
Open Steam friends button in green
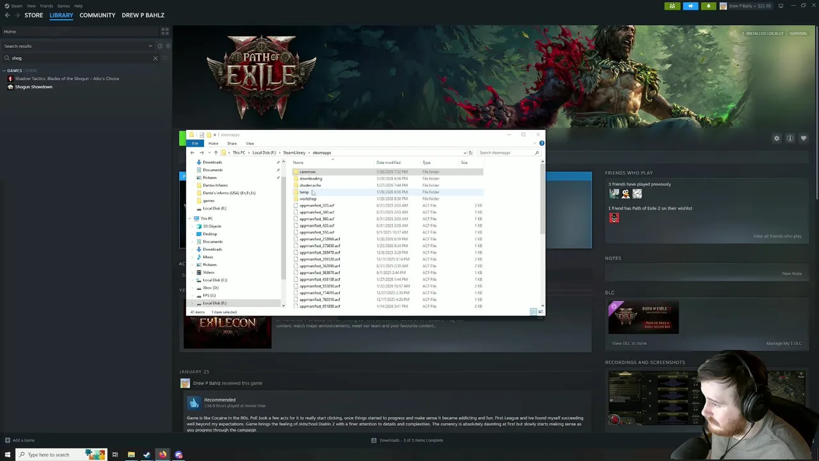(x=672, y=6)
